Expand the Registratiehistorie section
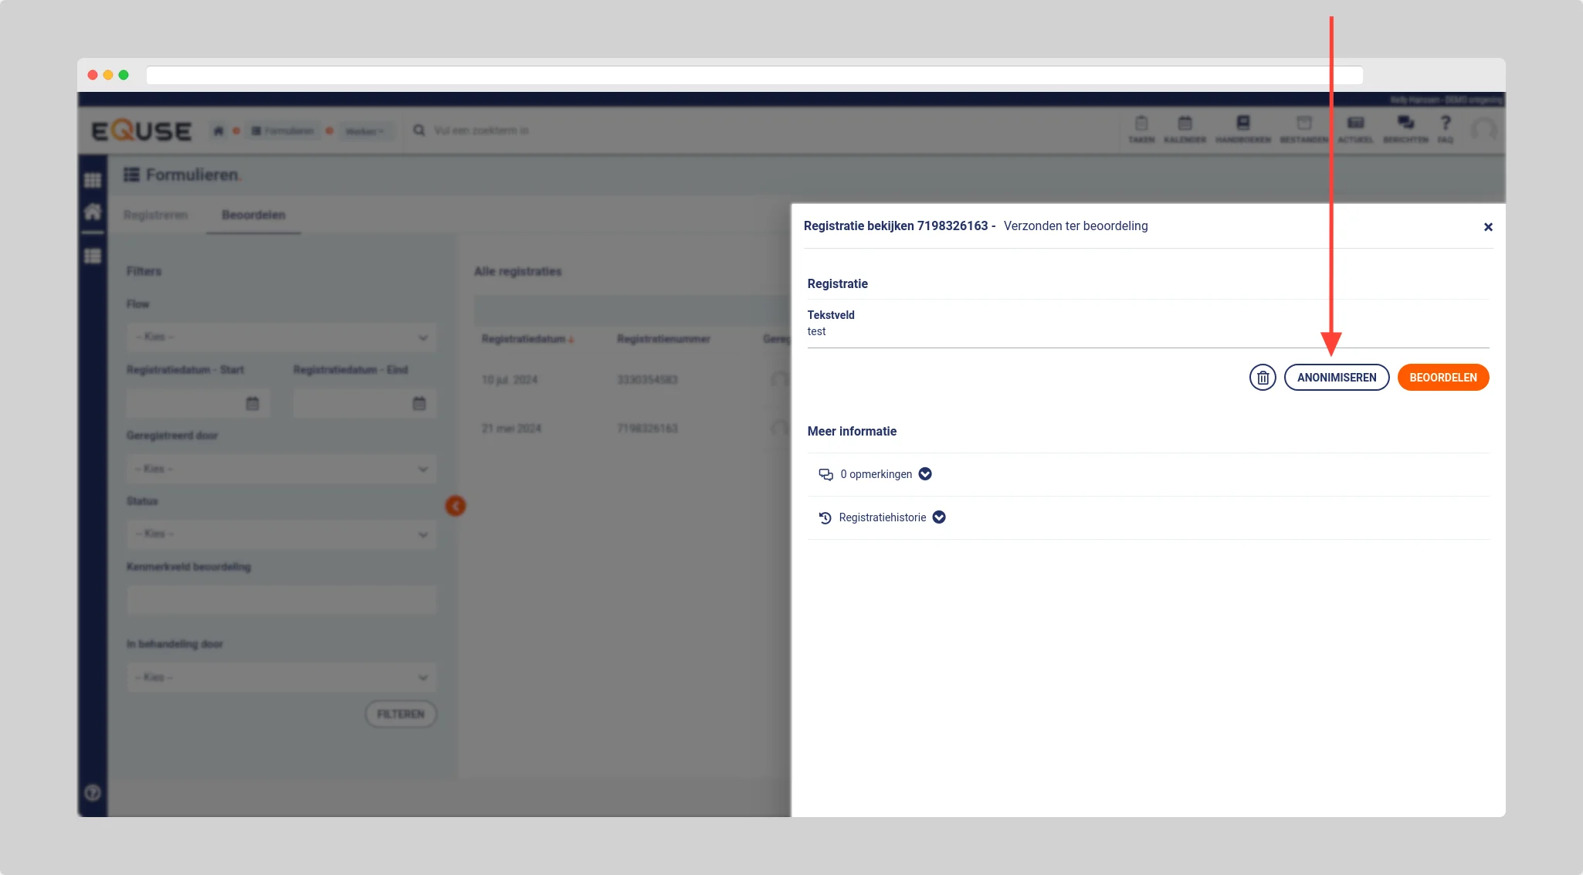The height and width of the screenshot is (875, 1583). coord(939,517)
